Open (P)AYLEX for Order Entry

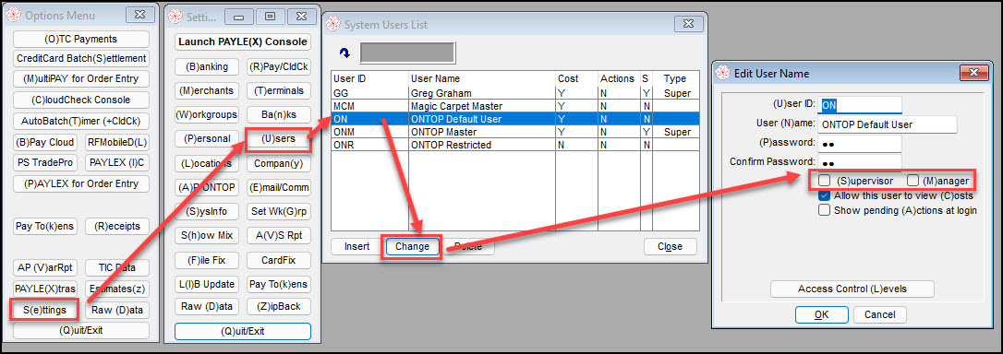tap(81, 184)
